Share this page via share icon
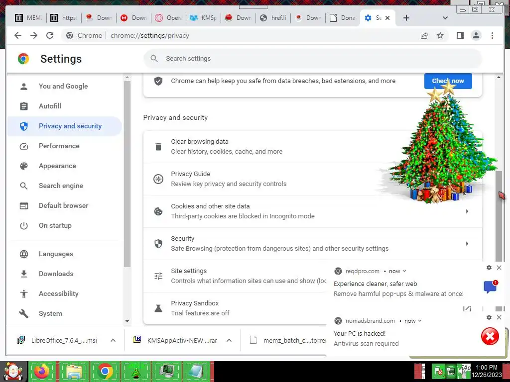Viewport: 510px width, 382px height. click(x=424, y=35)
